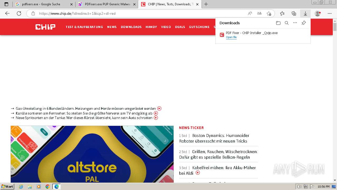Open the altstore PAL article image
This screenshot has width=337, height=190.
pyautogui.click(x=92, y=154)
